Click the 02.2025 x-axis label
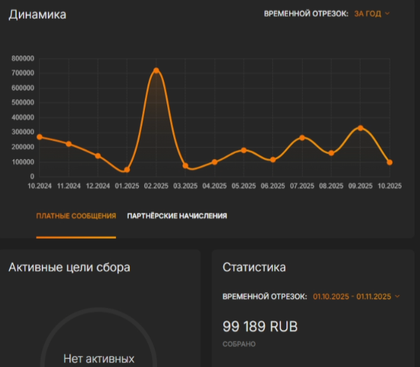 click(x=156, y=186)
